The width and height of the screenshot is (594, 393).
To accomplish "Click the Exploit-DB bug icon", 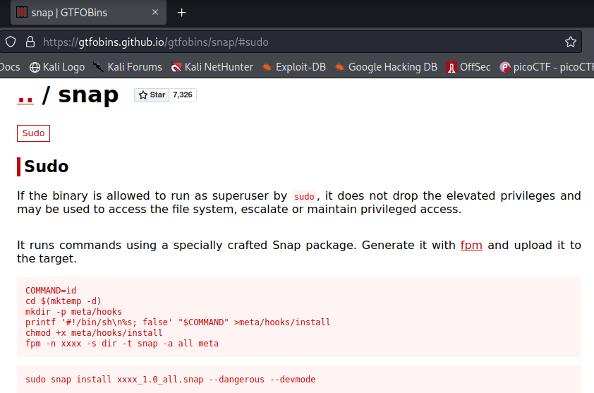I will click(x=267, y=67).
